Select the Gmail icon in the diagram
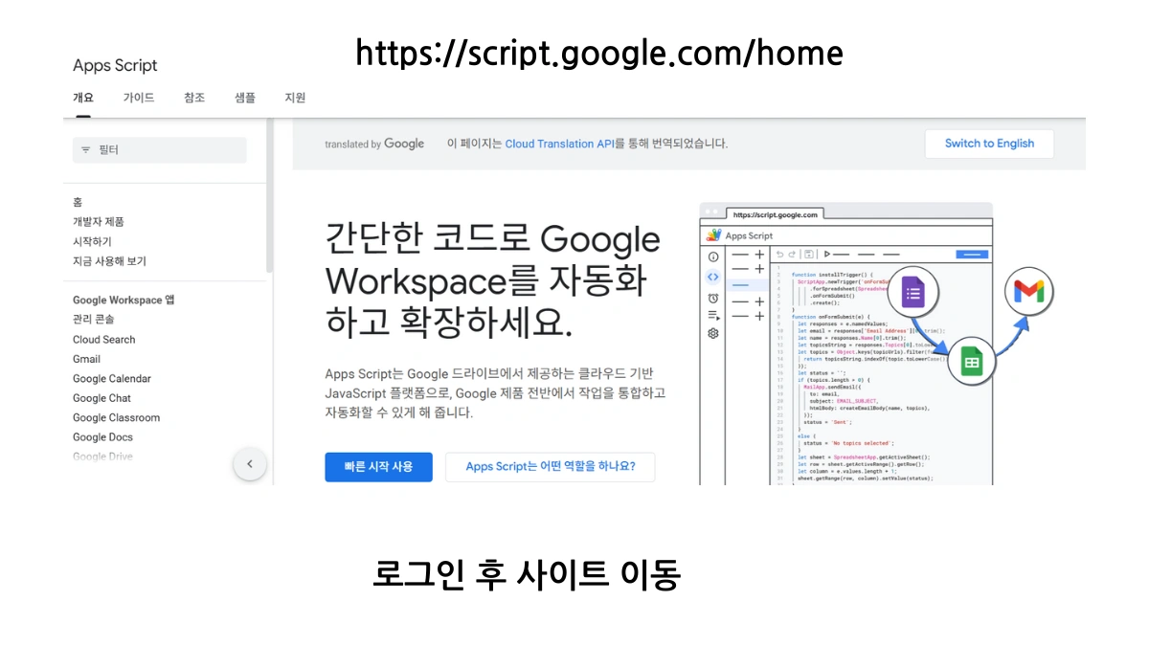1149x646 pixels. (x=1028, y=291)
